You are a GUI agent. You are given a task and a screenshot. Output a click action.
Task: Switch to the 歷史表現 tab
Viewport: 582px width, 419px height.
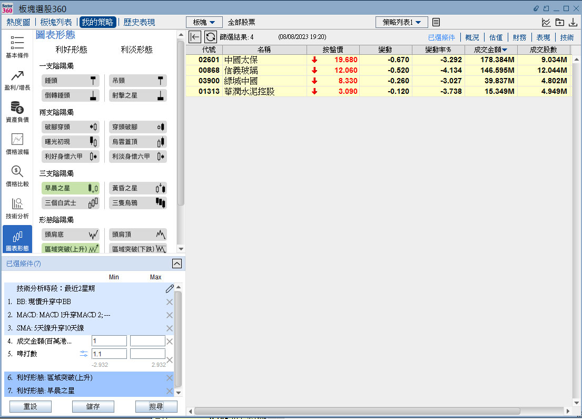(x=139, y=22)
